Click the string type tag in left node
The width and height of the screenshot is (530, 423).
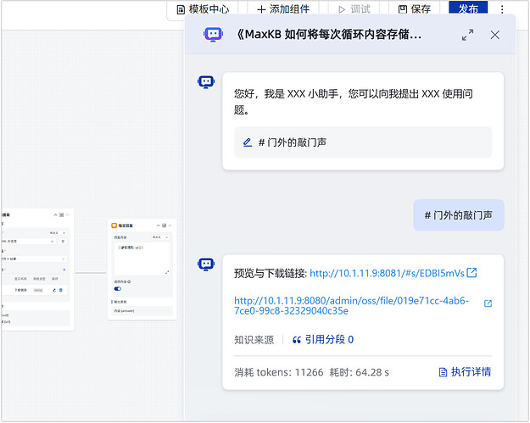coord(38,290)
